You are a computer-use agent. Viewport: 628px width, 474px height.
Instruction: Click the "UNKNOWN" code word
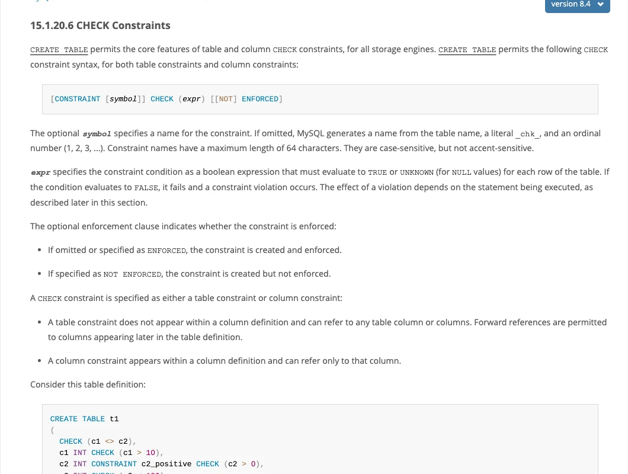416,172
